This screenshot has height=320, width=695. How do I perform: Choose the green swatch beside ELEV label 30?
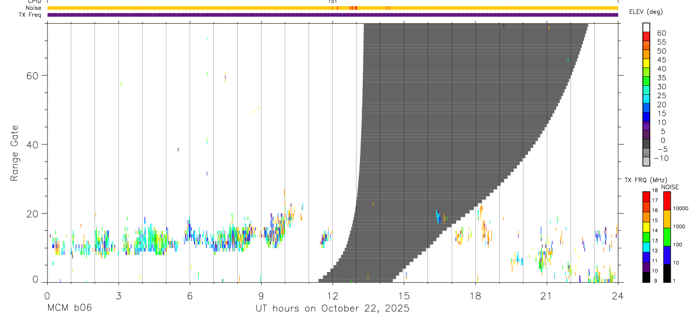click(646, 81)
